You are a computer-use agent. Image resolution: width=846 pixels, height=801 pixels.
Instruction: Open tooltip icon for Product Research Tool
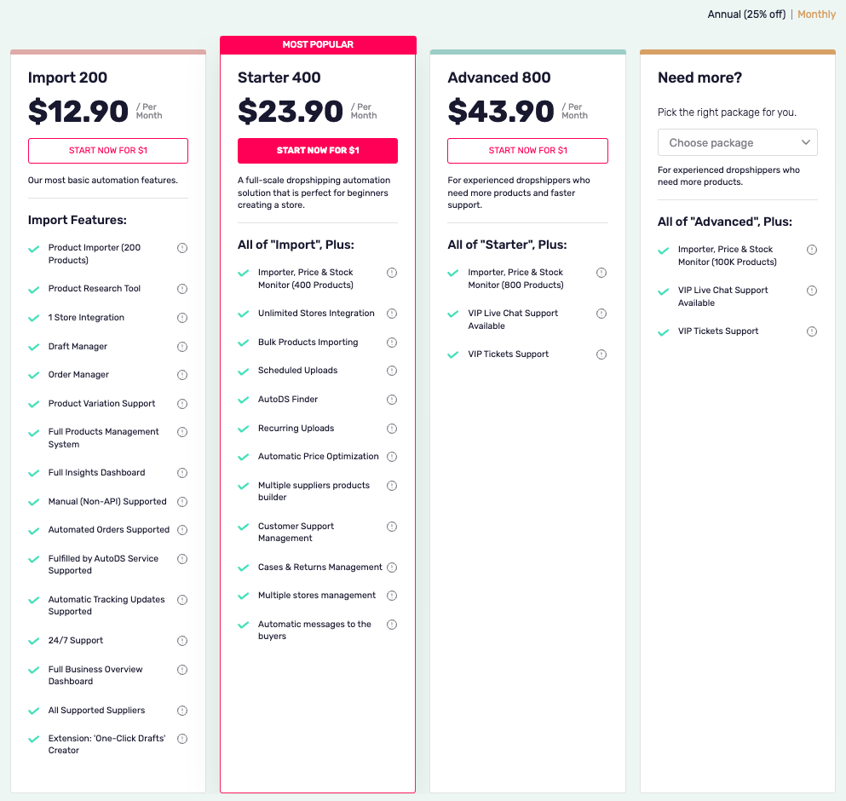coord(181,289)
